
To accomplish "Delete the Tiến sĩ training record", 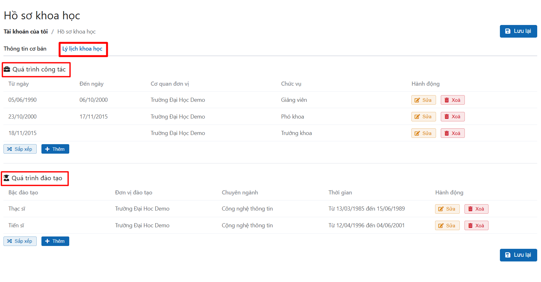I will 476,225.
